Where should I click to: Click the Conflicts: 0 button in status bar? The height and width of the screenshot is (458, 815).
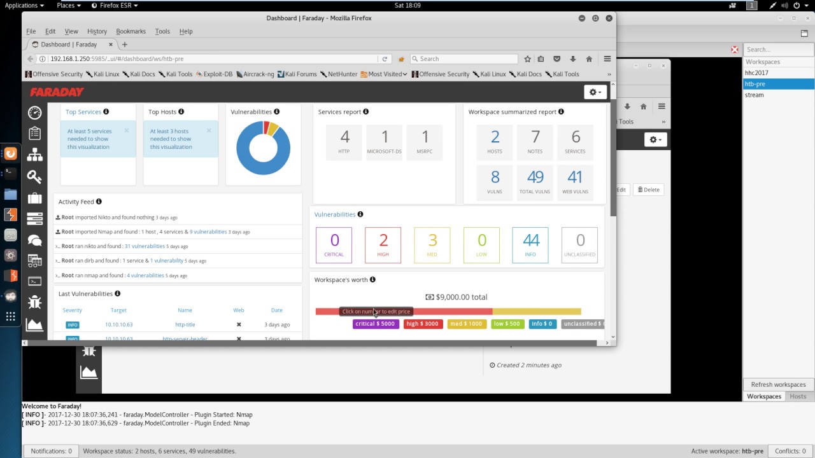790,451
